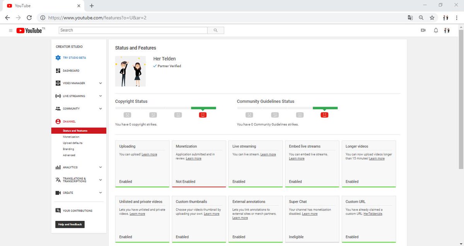Click Learn more in Embed live streams card
The width and height of the screenshot is (464, 246).
(297, 158)
